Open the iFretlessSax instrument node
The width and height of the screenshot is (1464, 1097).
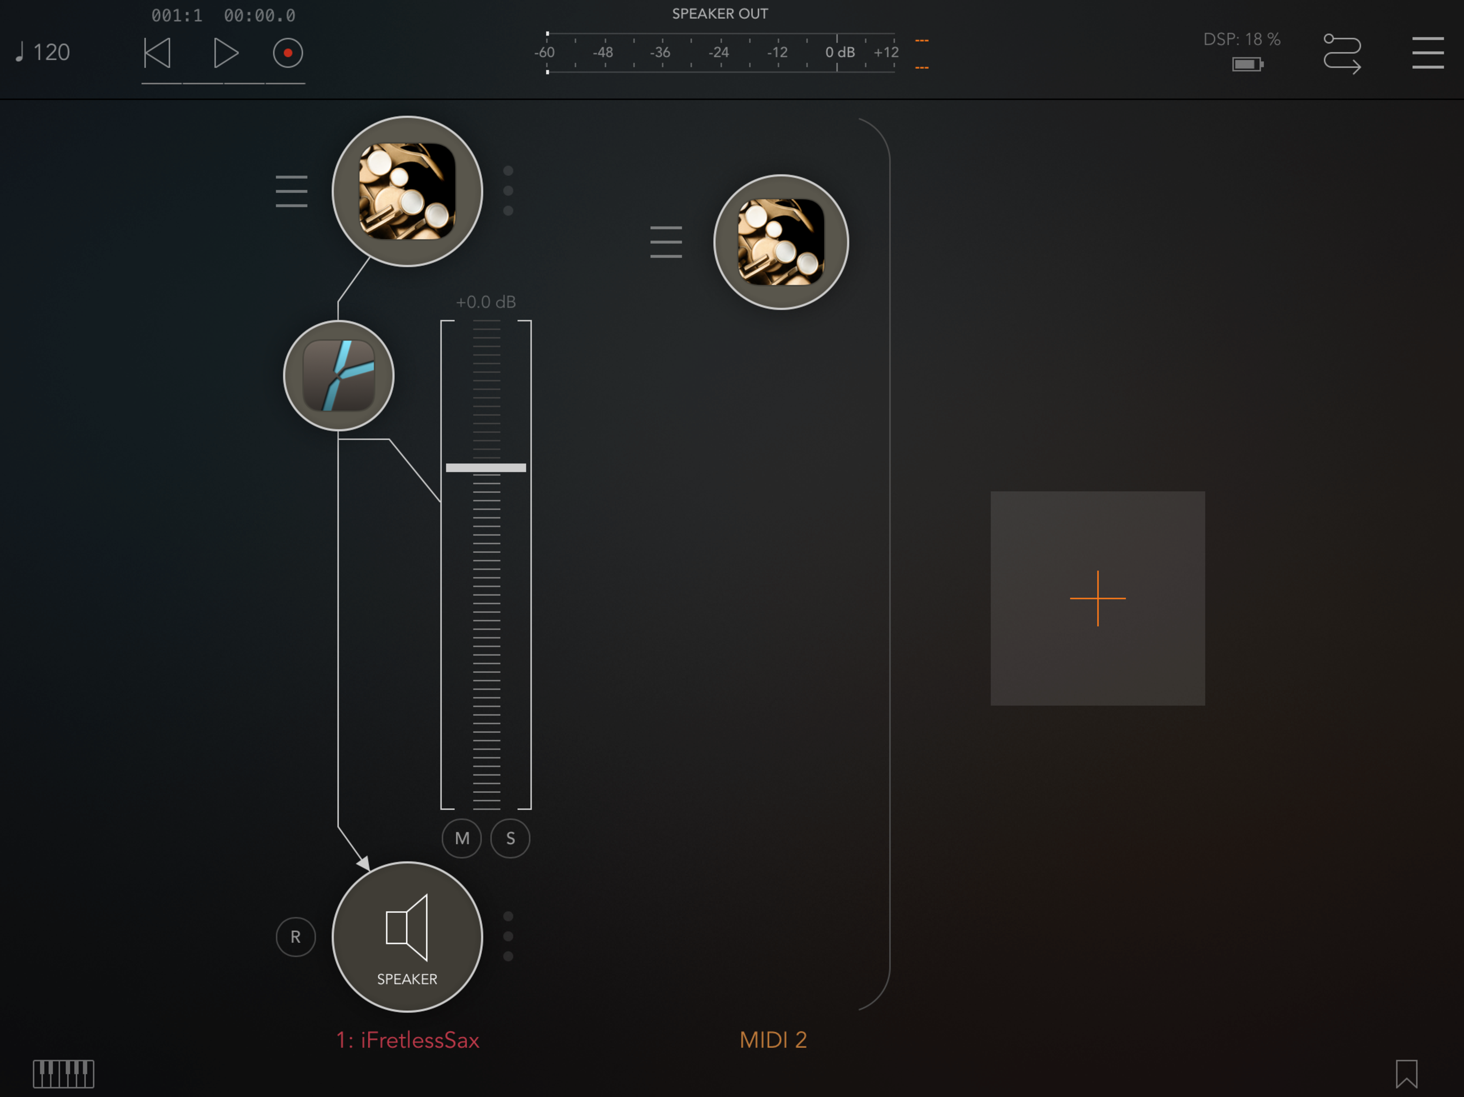[407, 191]
